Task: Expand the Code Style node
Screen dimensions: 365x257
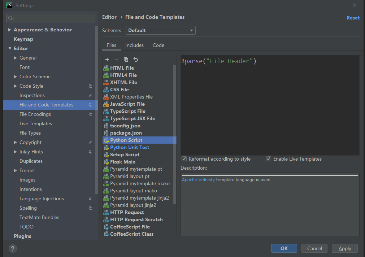Action: pyautogui.click(x=16, y=86)
